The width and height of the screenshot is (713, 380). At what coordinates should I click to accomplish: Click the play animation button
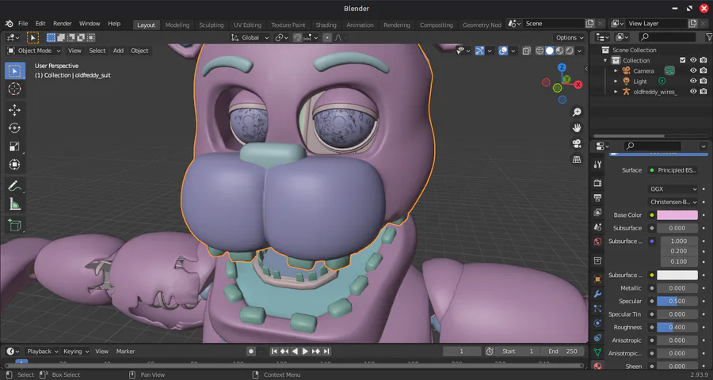[x=306, y=351]
